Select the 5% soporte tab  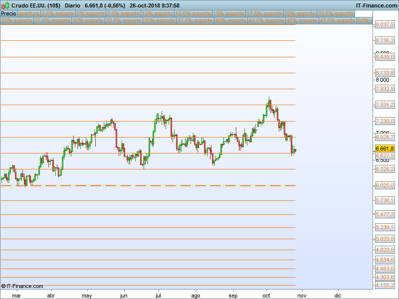90,14
